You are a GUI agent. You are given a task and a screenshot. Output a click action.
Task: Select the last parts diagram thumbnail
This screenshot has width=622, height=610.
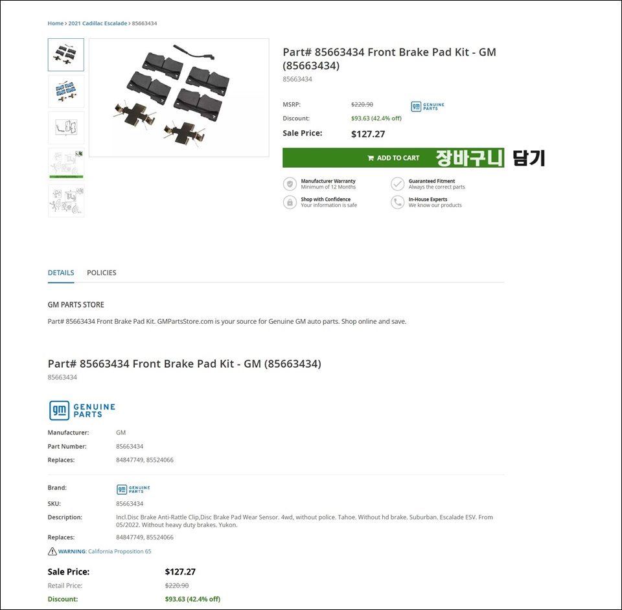pyautogui.click(x=66, y=201)
